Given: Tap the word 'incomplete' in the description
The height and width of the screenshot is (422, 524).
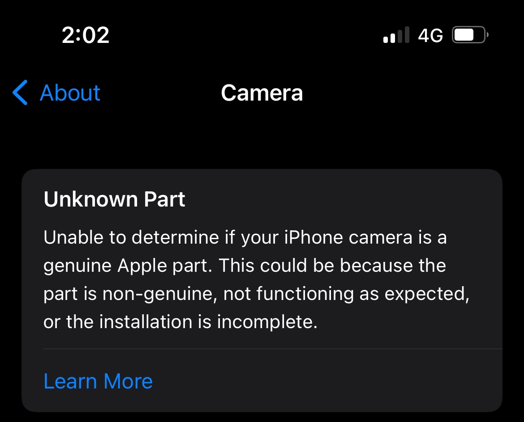Looking at the screenshot, I should tap(267, 322).
